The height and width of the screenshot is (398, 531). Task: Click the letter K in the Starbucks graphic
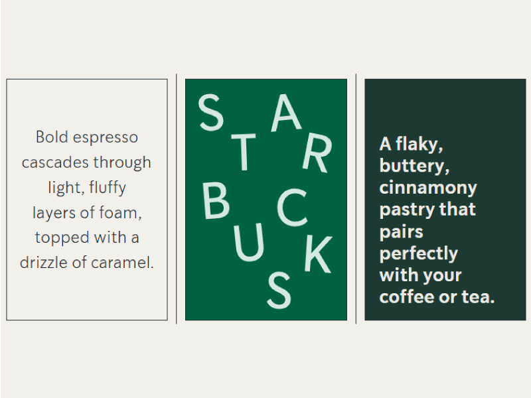point(319,254)
